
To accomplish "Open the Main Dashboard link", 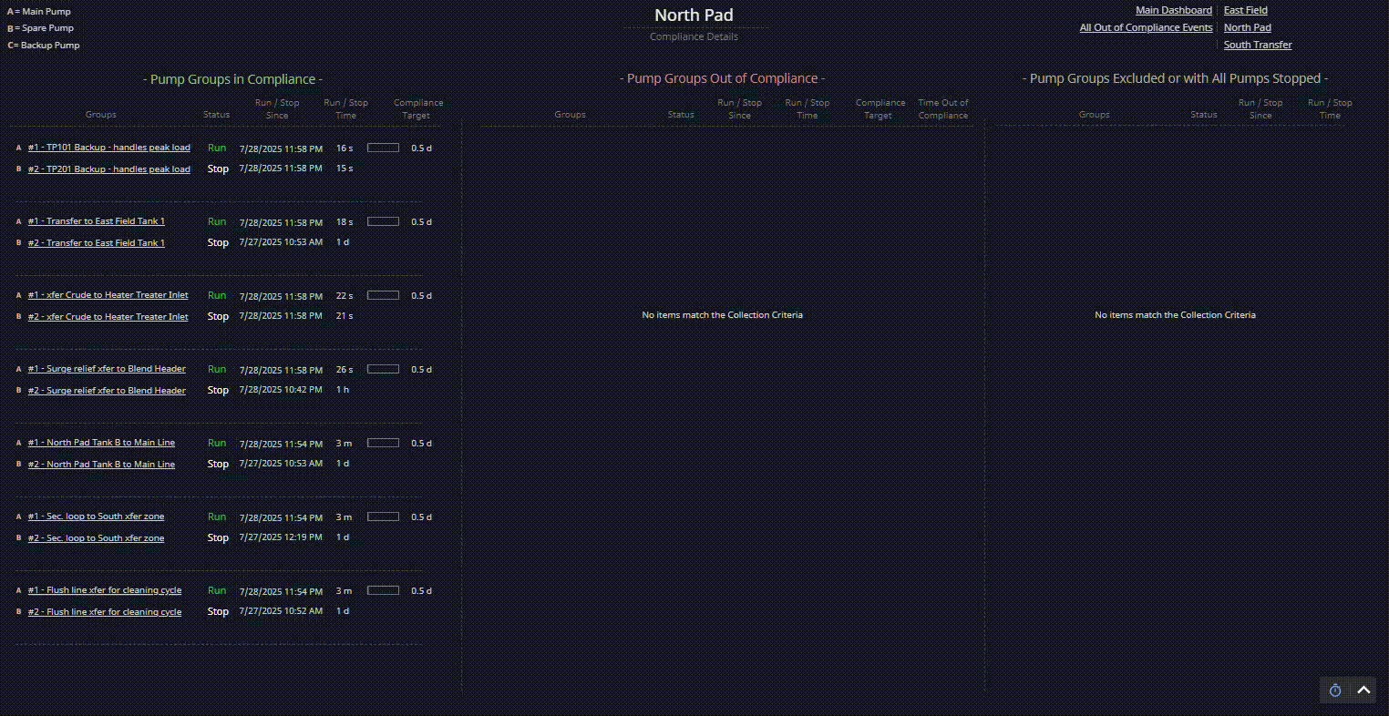I will click(1173, 10).
